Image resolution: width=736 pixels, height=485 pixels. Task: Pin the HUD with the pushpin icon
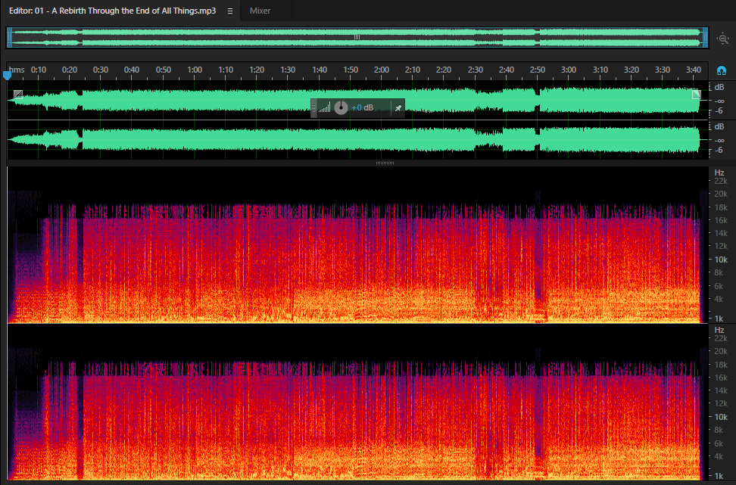click(398, 108)
